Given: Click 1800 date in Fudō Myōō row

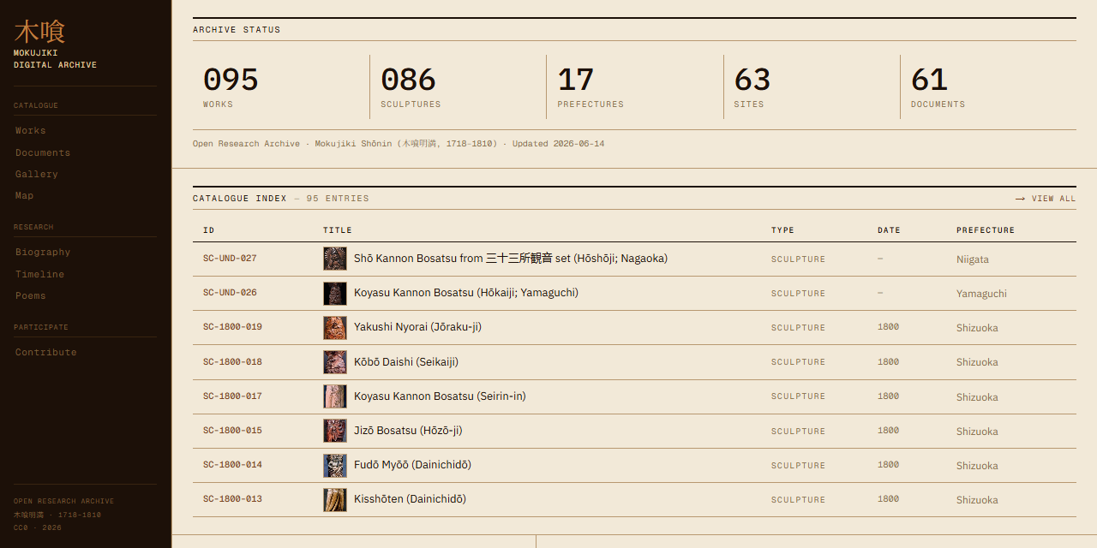Looking at the screenshot, I should (888, 464).
